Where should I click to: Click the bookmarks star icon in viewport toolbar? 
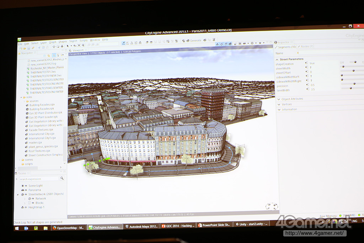click(259, 43)
